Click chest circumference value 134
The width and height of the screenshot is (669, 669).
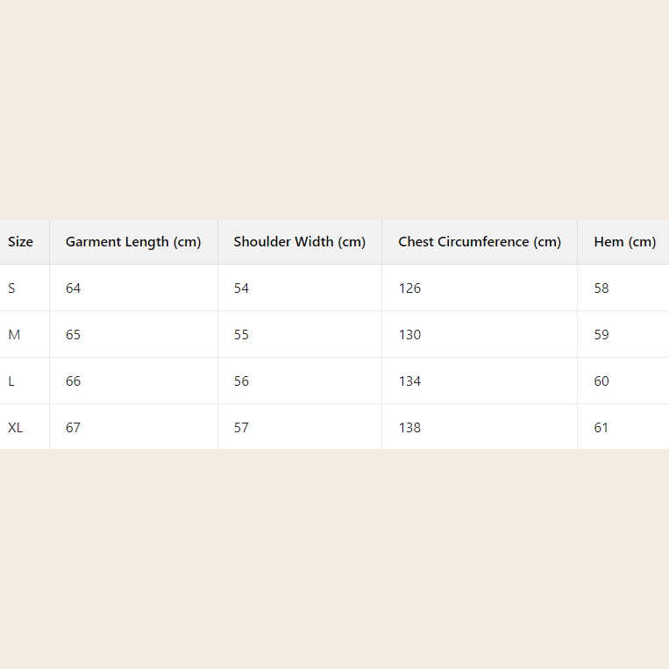point(409,381)
